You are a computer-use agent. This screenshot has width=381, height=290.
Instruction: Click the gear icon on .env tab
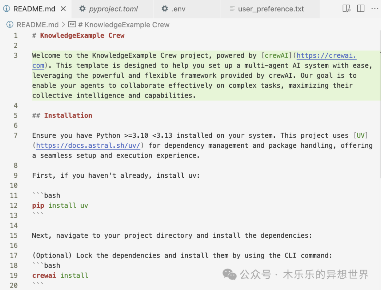click(x=165, y=9)
